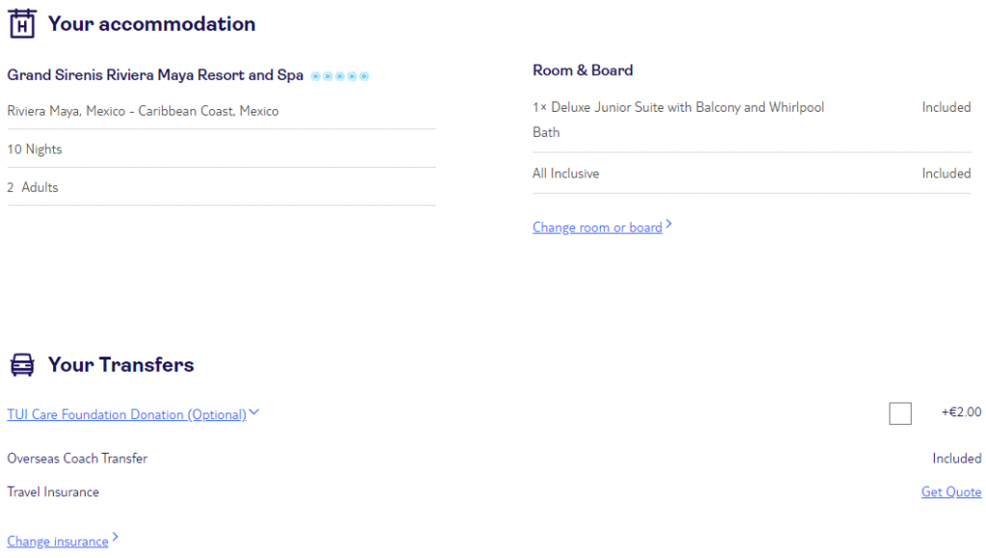Click Included next to Deluxe Junior Suite
Image resolution: width=986 pixels, height=558 pixels.
pos(947,108)
